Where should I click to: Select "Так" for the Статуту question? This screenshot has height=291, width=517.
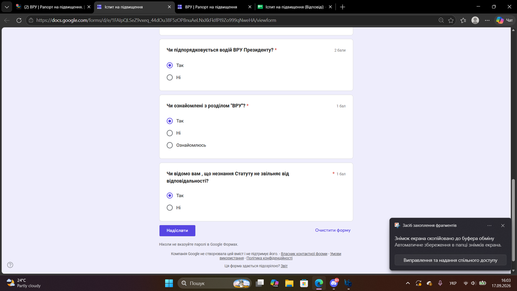170,196
